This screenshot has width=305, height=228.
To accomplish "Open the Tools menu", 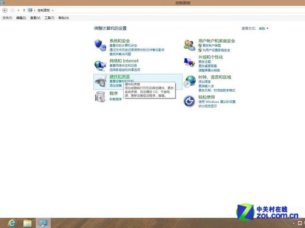I will point(49,18).
